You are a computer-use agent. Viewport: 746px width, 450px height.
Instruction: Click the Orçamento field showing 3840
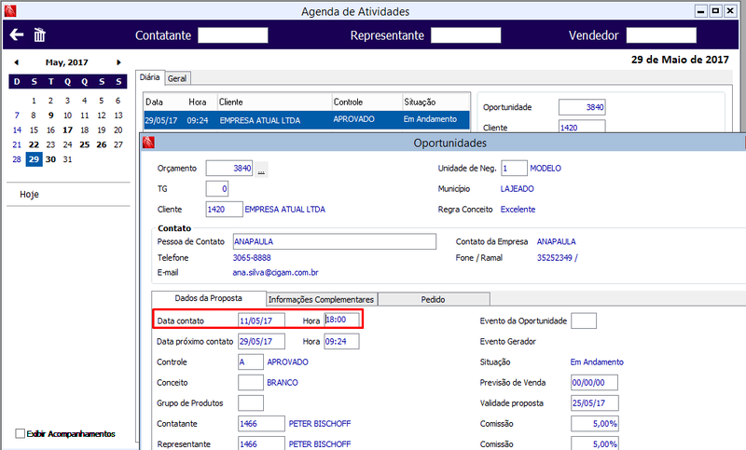(228, 169)
